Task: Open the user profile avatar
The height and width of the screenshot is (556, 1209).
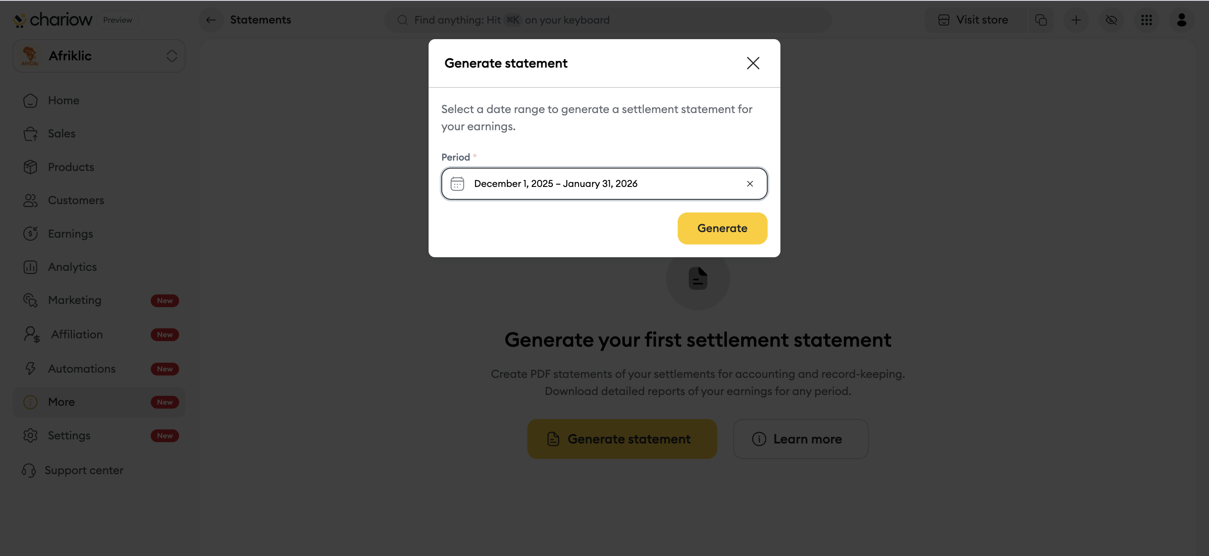Action: tap(1181, 20)
